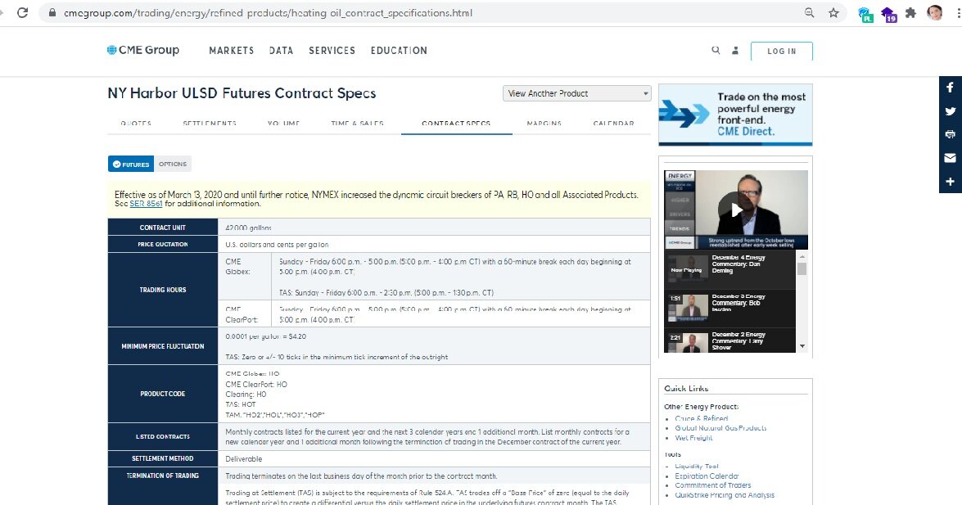The height and width of the screenshot is (505, 962).
Task: Click the 'TAS: HOT' product code line
Action: click(x=241, y=404)
